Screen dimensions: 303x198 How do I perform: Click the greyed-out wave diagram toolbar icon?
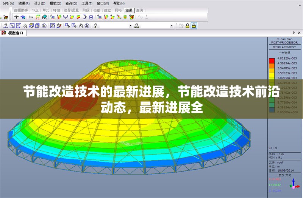pos(140,17)
